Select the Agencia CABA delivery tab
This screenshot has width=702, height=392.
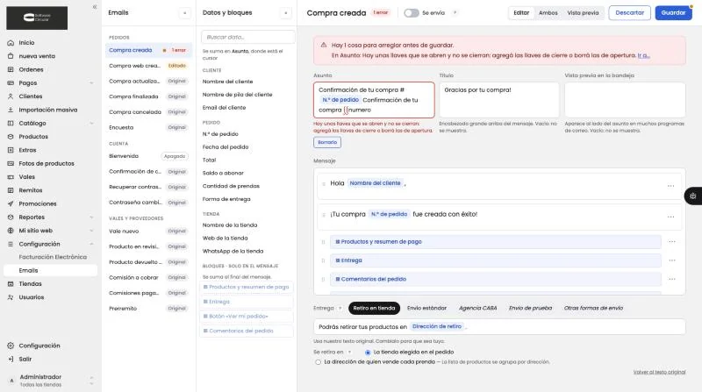pos(477,309)
